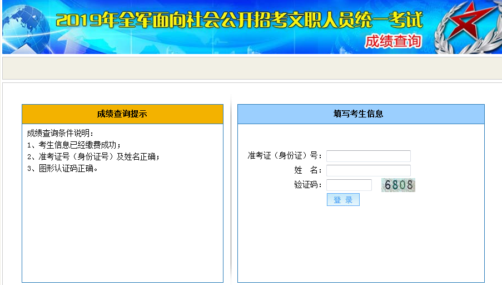
Task: Click the line 1、考生信息已经缴费成功；
Action: tap(74, 145)
